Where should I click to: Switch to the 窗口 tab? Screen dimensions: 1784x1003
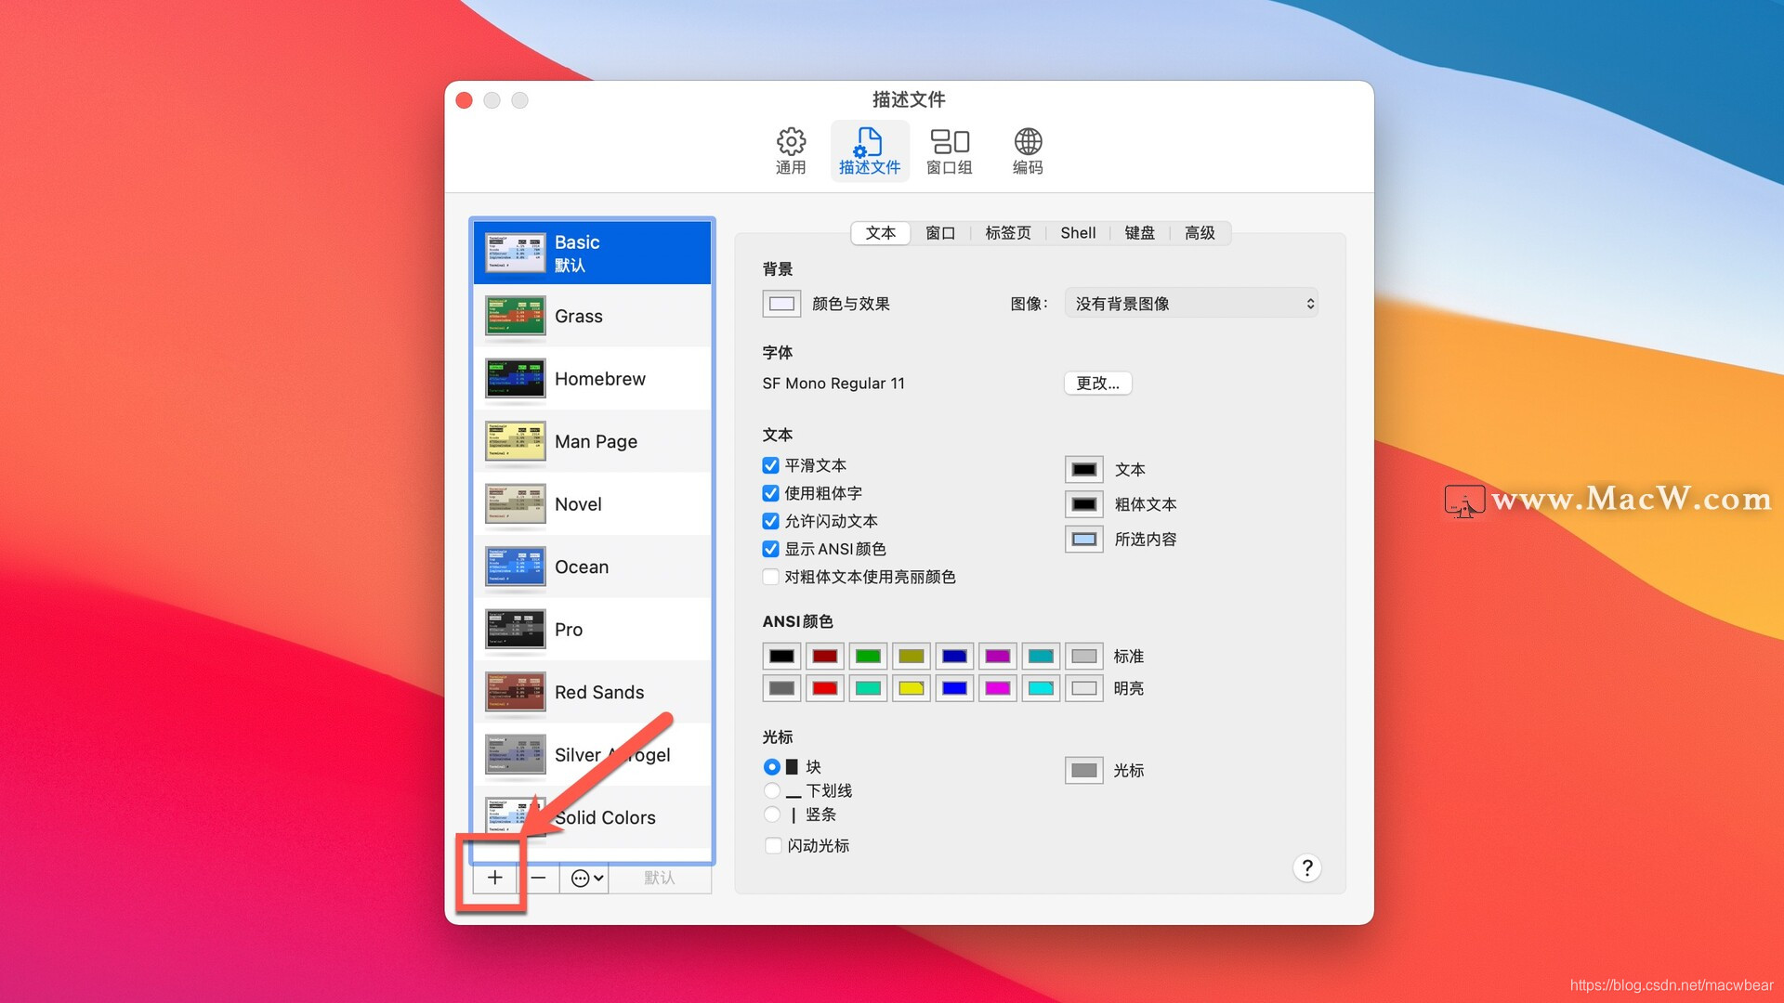point(940,233)
